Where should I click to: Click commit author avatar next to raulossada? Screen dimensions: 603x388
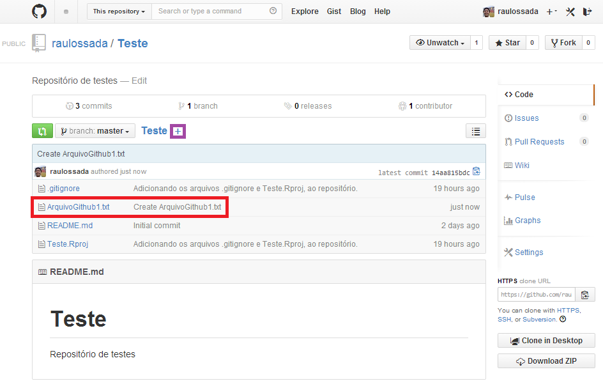40,172
